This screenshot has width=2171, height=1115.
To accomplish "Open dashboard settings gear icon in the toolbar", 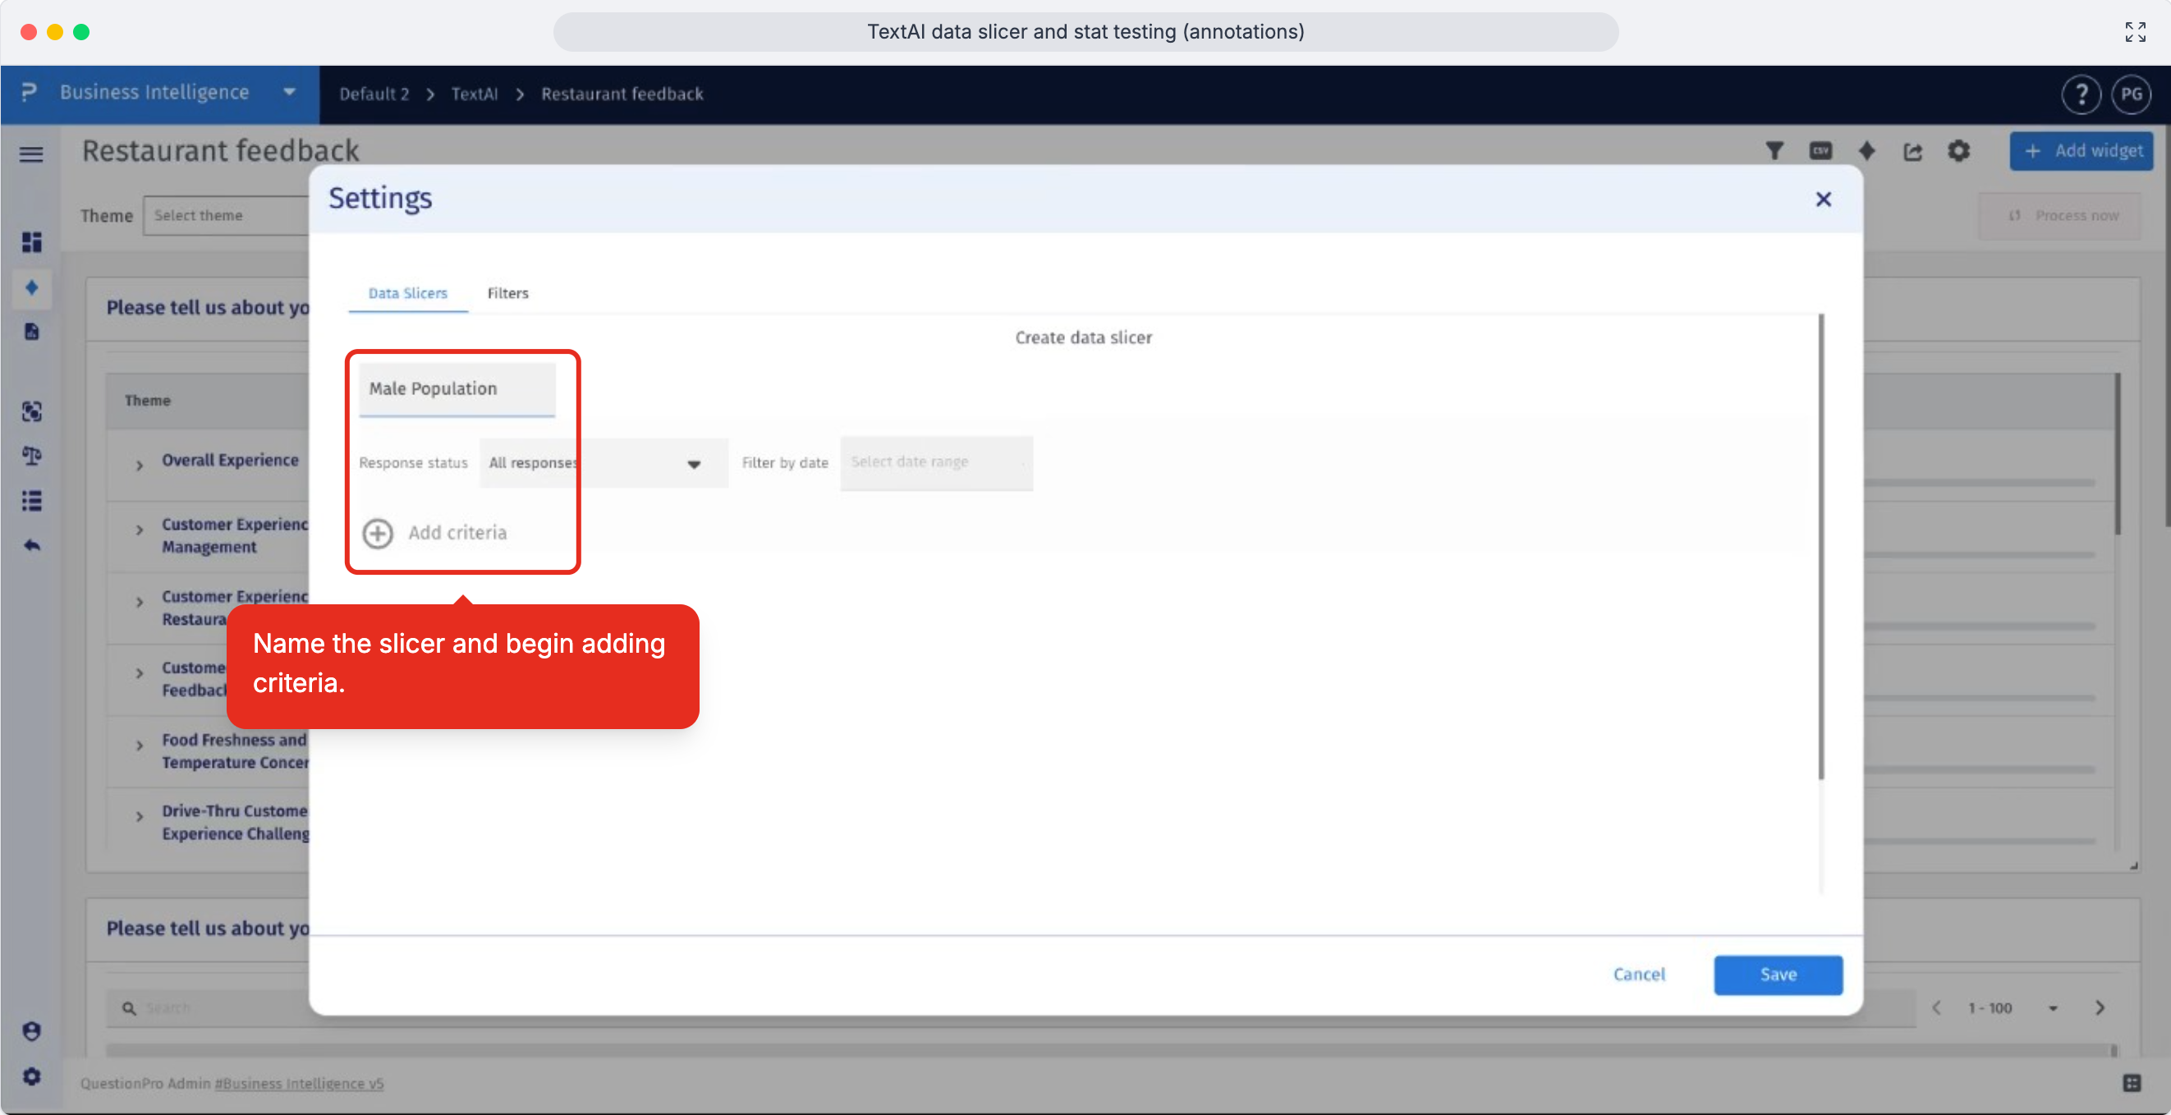I will 1958,151.
